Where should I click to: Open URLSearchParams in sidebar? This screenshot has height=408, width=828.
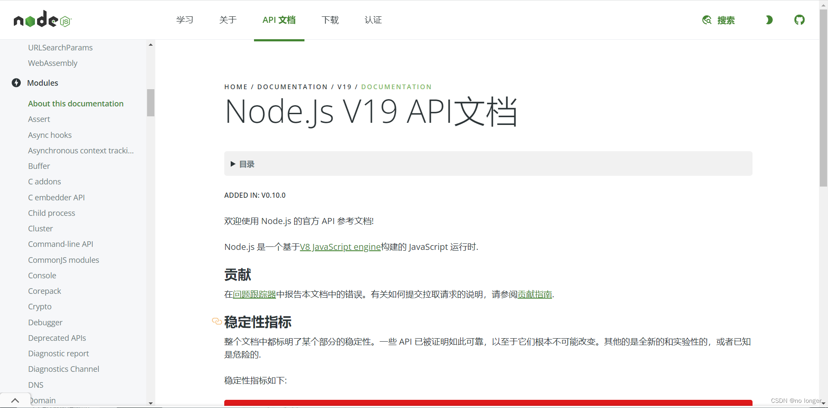tap(60, 47)
